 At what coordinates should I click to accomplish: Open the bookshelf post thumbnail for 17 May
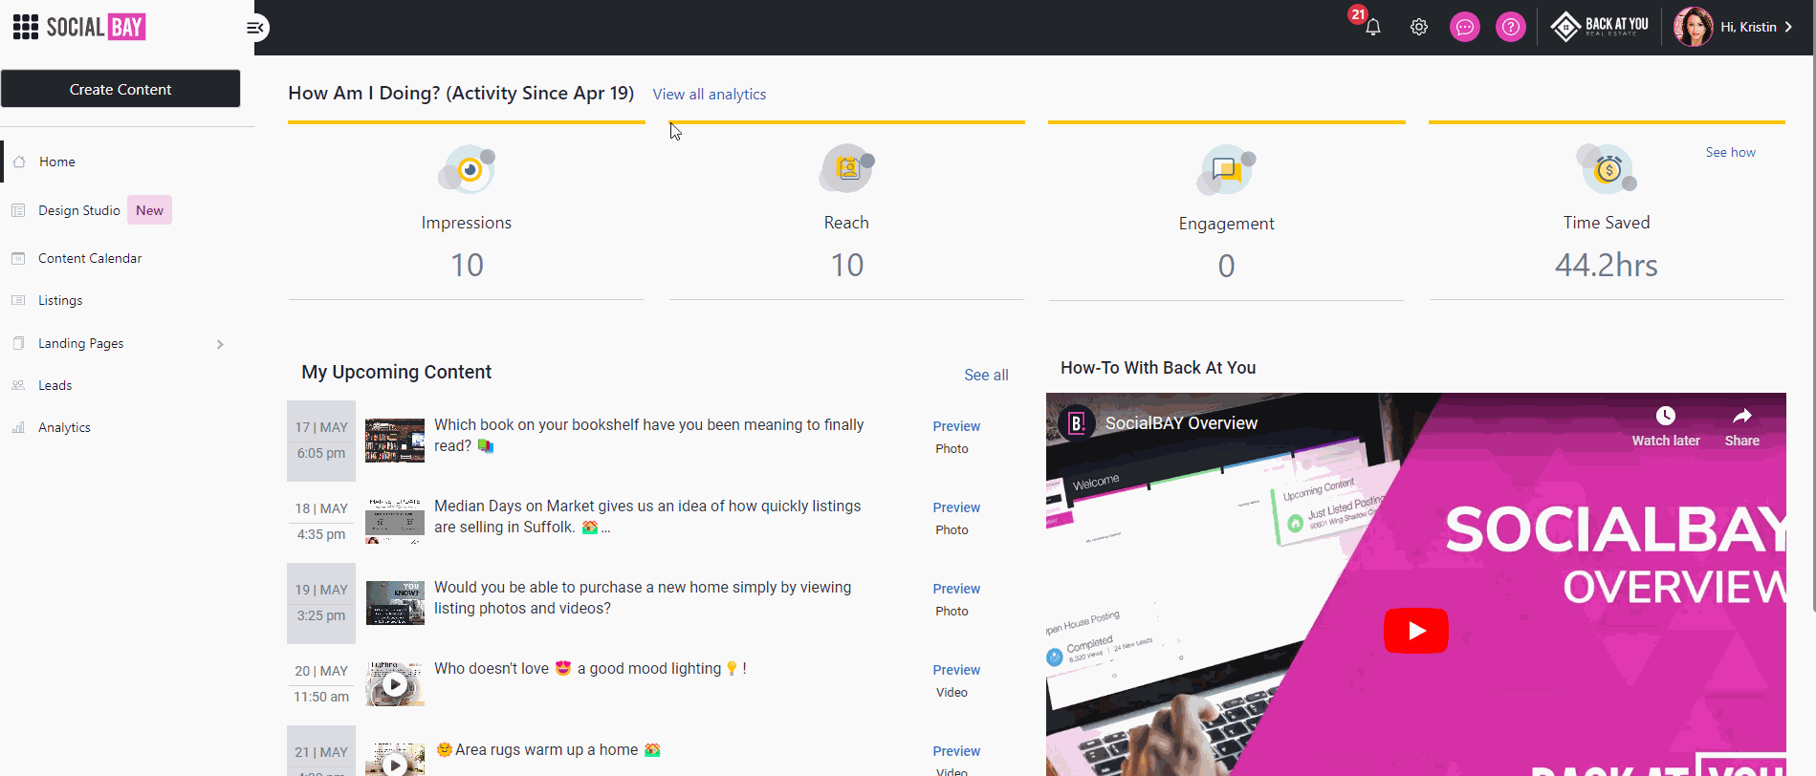395,441
